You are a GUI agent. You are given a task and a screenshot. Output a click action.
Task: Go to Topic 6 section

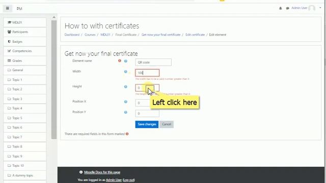coord(25,128)
